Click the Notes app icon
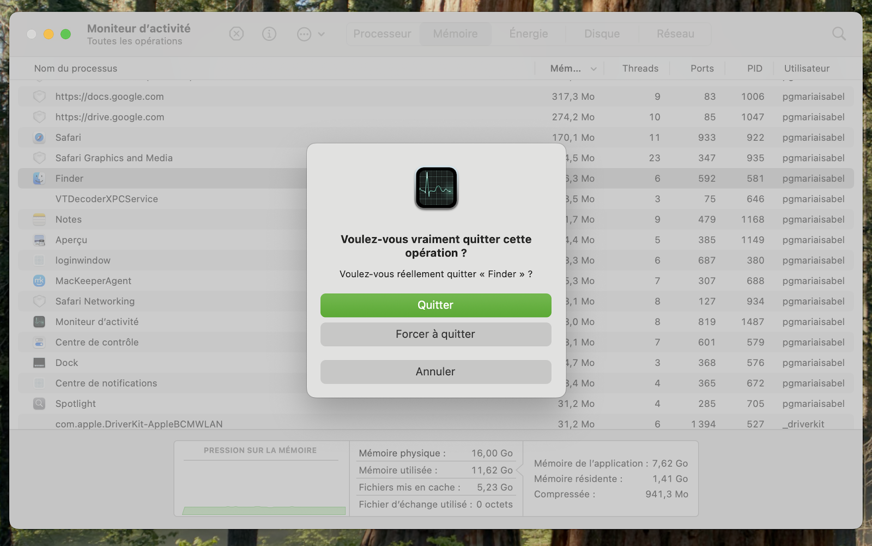872x546 pixels. [x=39, y=219]
